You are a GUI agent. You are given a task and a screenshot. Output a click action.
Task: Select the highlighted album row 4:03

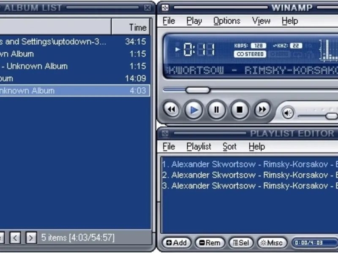[x=75, y=91]
